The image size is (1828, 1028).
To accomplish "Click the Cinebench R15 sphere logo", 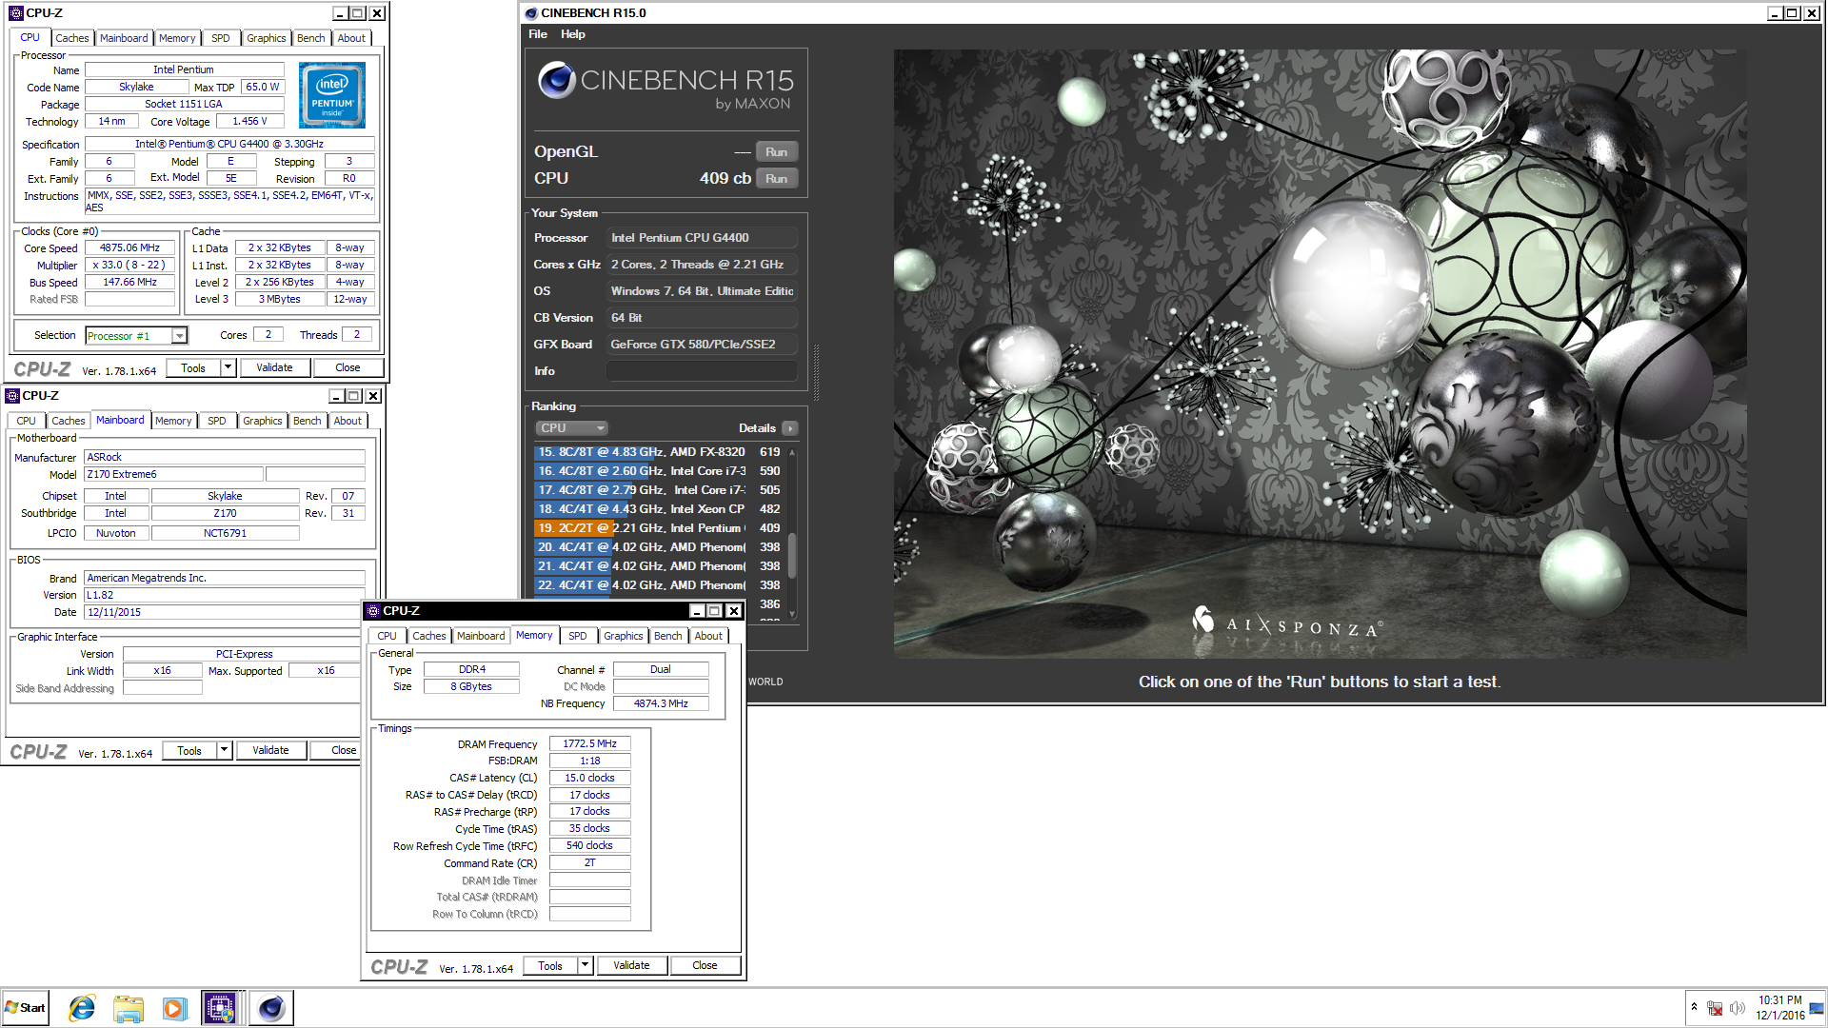I will 557,80.
